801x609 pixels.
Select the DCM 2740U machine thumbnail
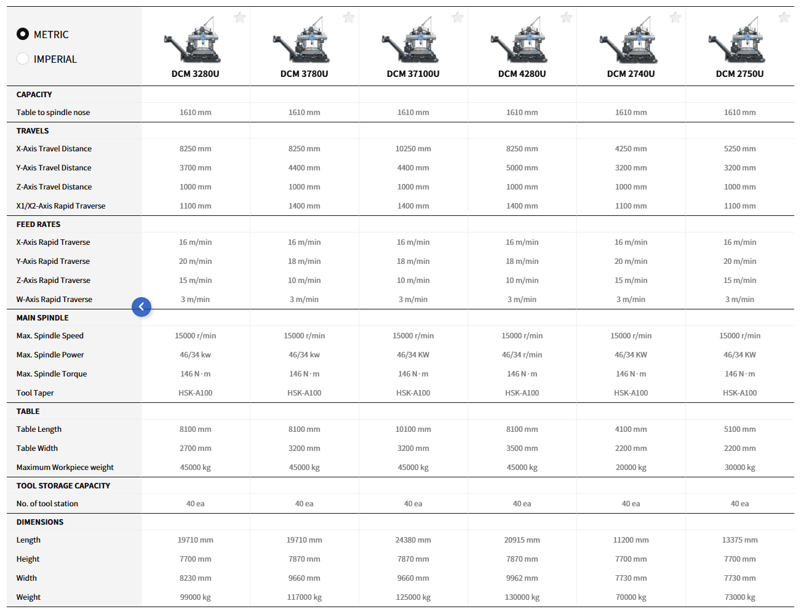629,42
